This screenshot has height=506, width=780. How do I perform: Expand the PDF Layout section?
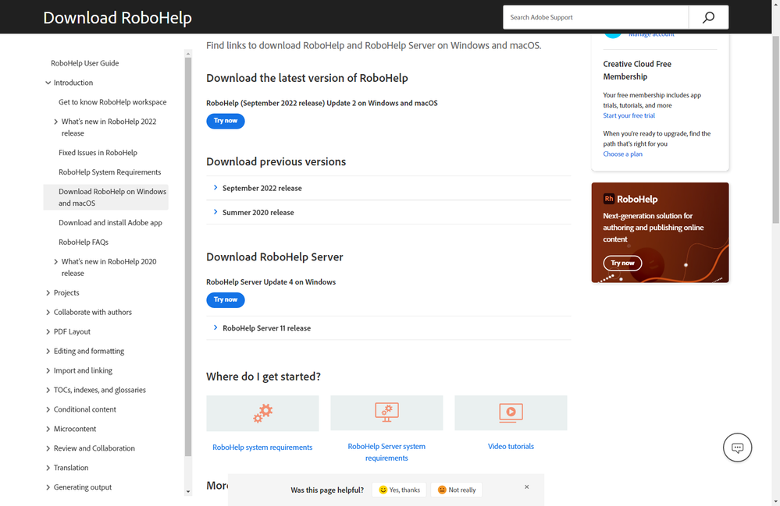coord(48,331)
